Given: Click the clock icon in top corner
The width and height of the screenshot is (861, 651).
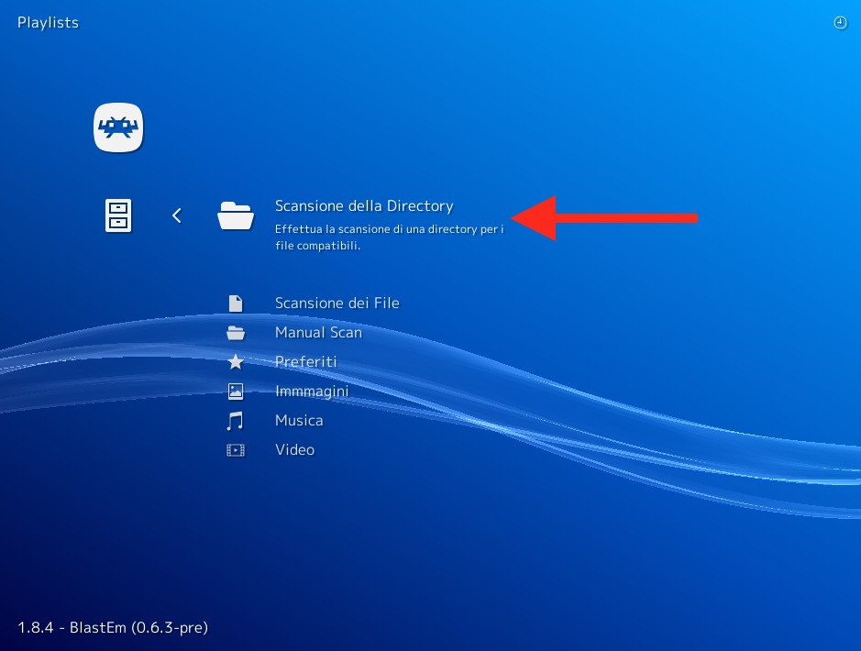Looking at the screenshot, I should 840,23.
